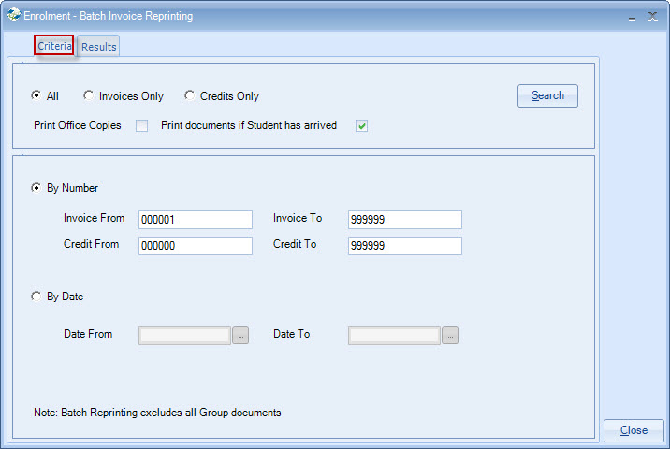The image size is (670, 449).
Task: Select the By Number radio button
Action: point(36,188)
